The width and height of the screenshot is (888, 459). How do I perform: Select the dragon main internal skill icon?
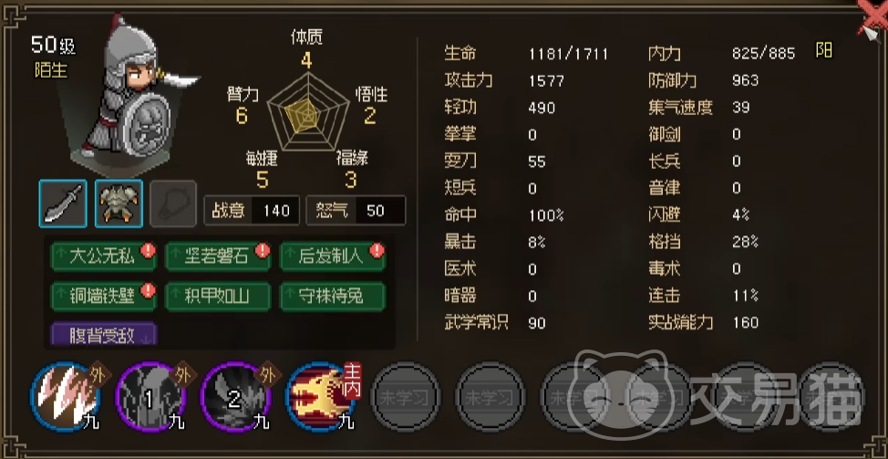322,397
